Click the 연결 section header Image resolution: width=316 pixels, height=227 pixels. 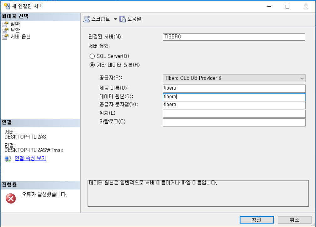coord(40,123)
